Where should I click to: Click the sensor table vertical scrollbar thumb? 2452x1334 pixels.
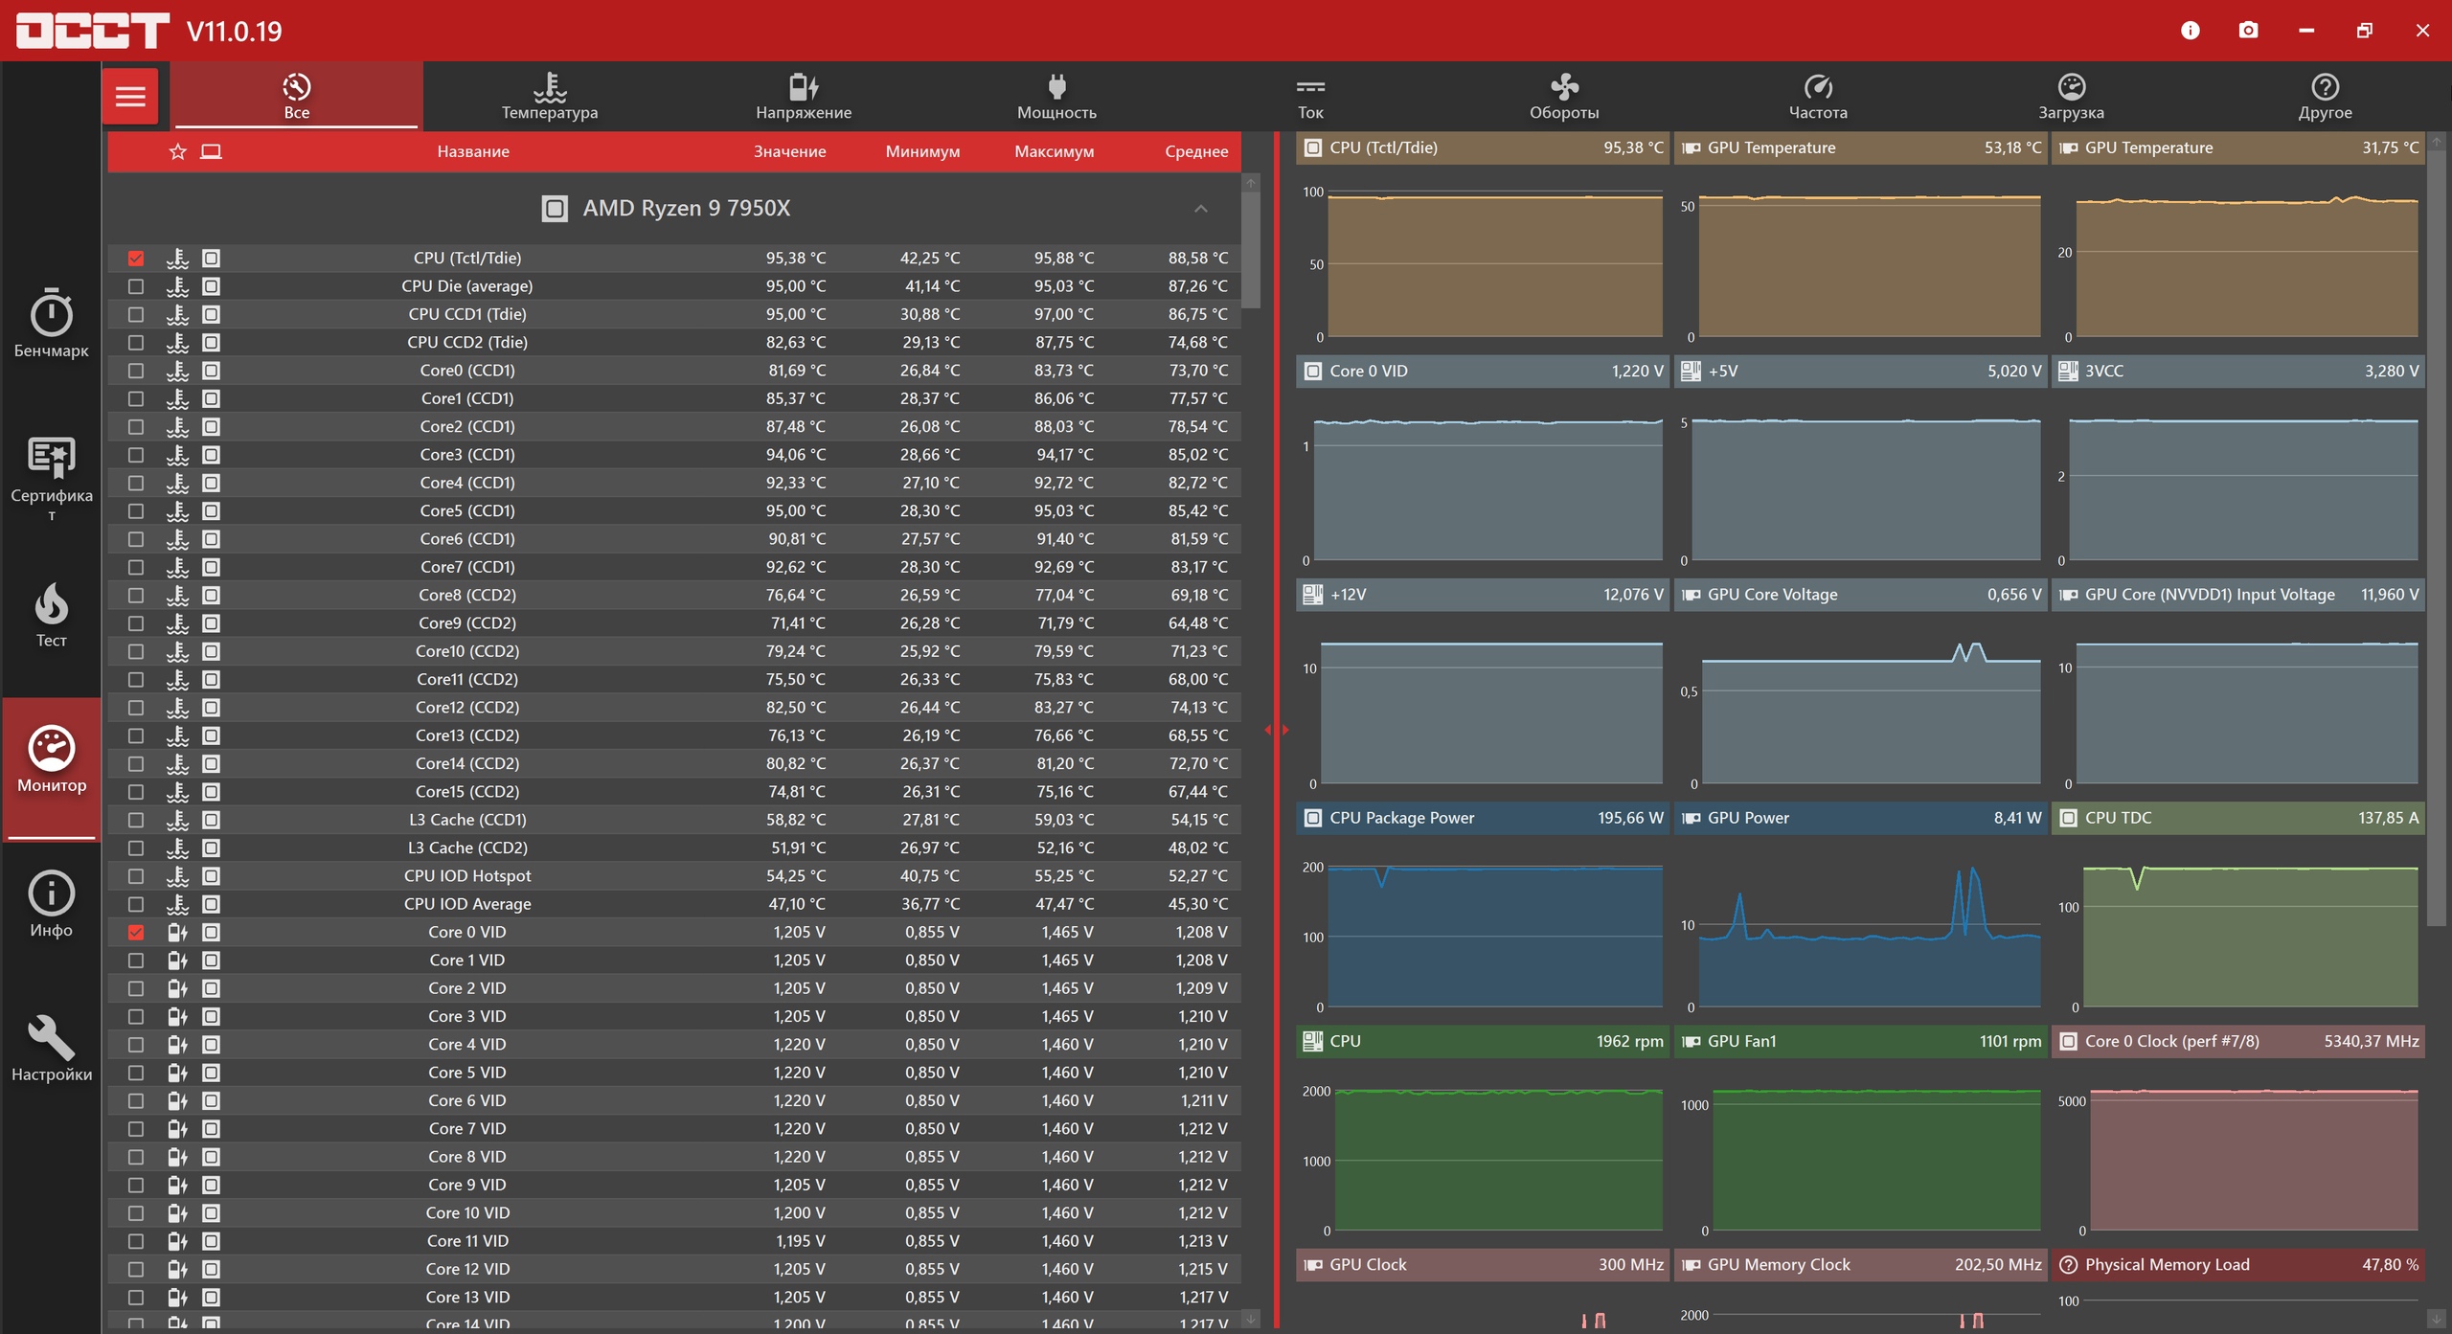1250,250
